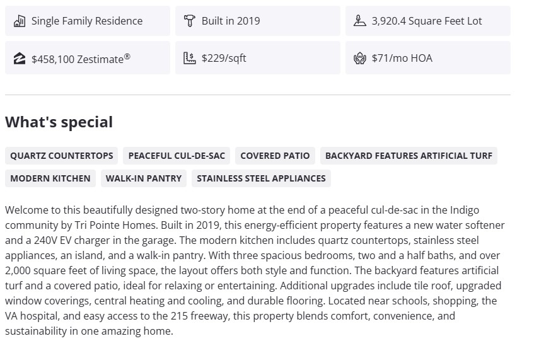
Task: Click the lot size icon
Action: click(x=359, y=21)
